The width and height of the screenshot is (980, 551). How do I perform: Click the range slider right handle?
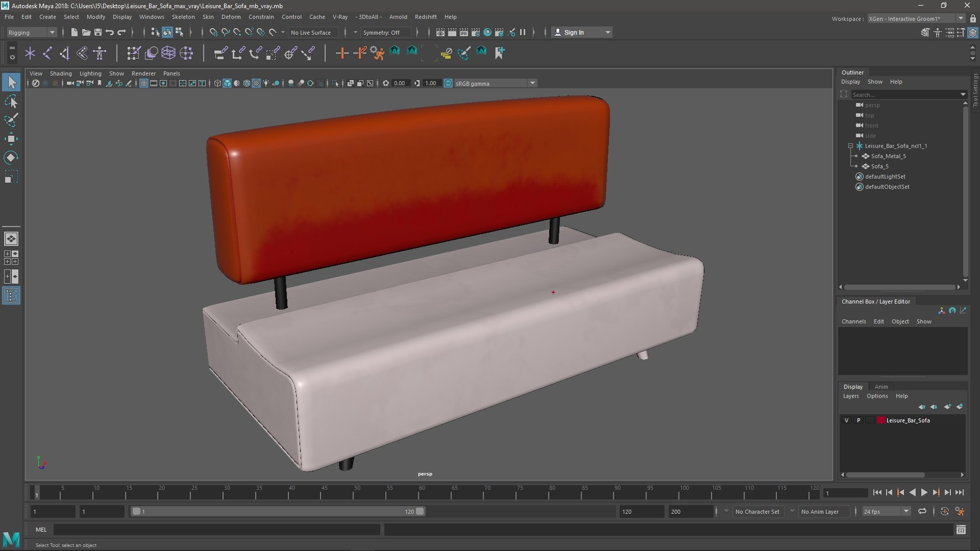coord(420,511)
